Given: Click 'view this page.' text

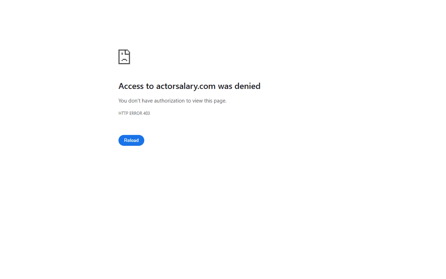Looking at the screenshot, I should (x=209, y=101).
